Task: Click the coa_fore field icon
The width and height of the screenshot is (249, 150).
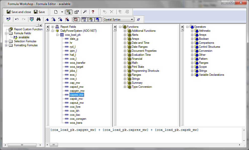Action: click(67, 107)
